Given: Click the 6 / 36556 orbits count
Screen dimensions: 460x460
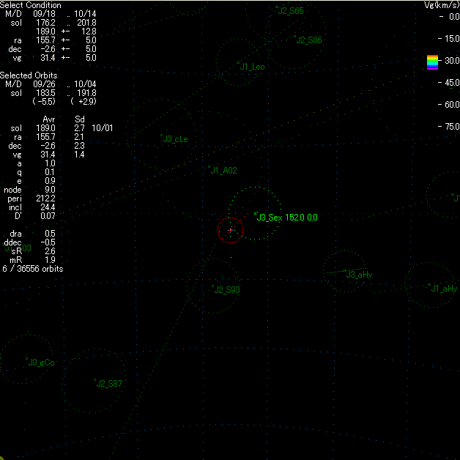Looking at the screenshot, I should click(33, 269).
